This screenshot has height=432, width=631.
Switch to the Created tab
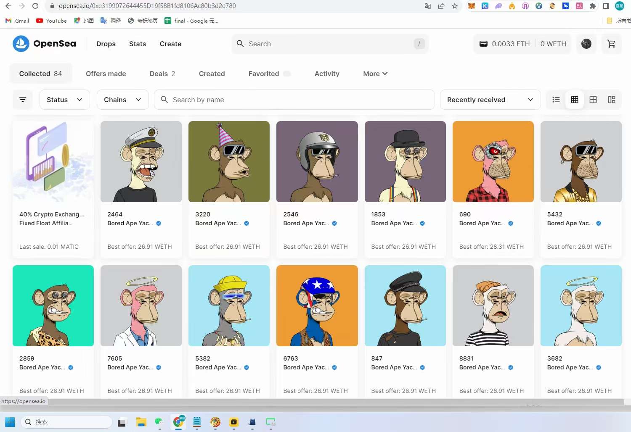pyautogui.click(x=212, y=74)
